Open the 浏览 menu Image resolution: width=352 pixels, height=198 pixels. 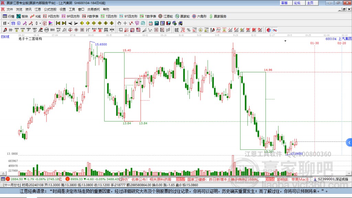pyautogui.click(x=19, y=9)
